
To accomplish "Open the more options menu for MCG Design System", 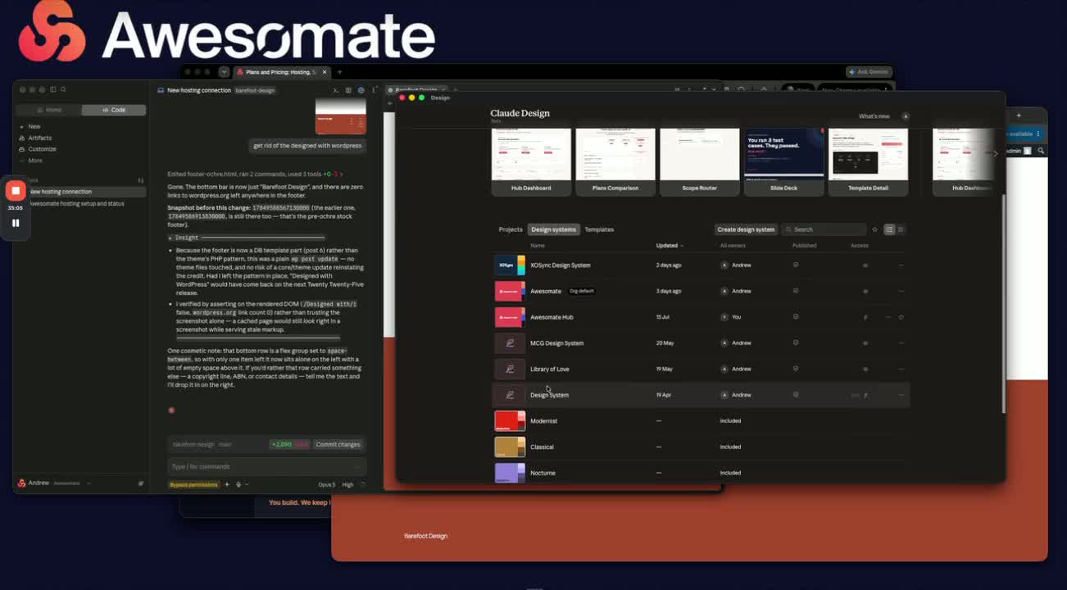I will 901,343.
